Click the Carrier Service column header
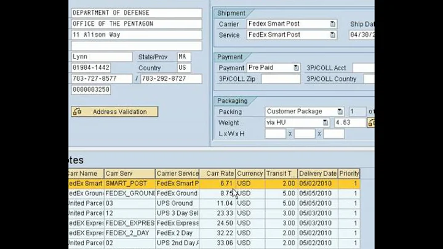This screenshot has width=443, height=249. point(177,173)
